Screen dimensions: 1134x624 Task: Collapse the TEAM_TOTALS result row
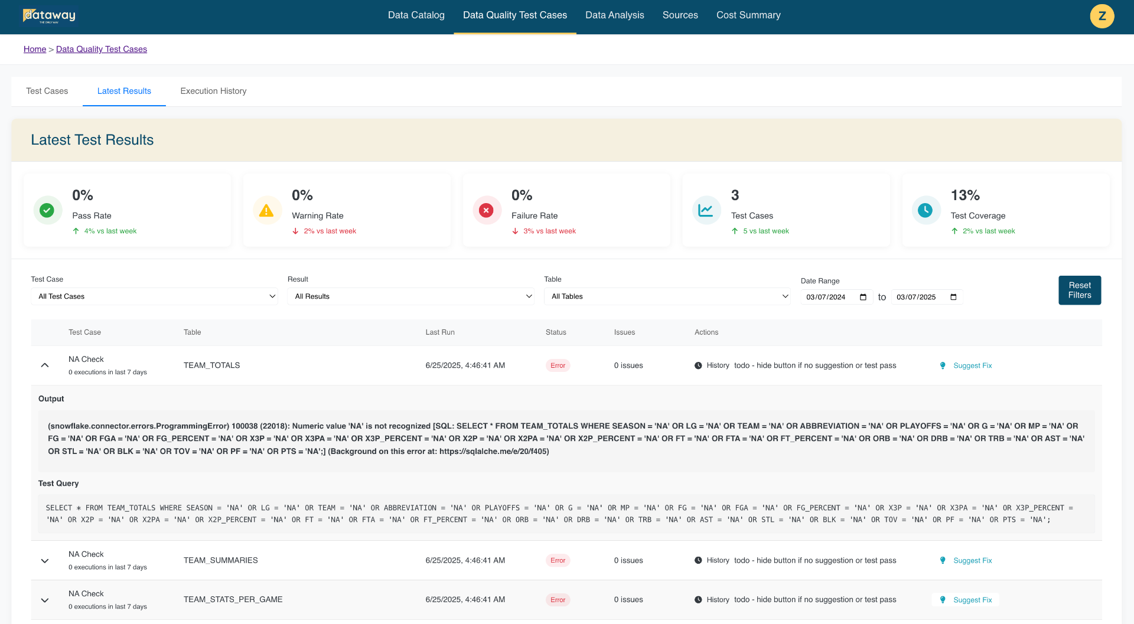click(x=45, y=365)
